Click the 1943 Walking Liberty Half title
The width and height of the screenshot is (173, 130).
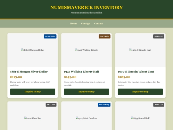coord(82,72)
